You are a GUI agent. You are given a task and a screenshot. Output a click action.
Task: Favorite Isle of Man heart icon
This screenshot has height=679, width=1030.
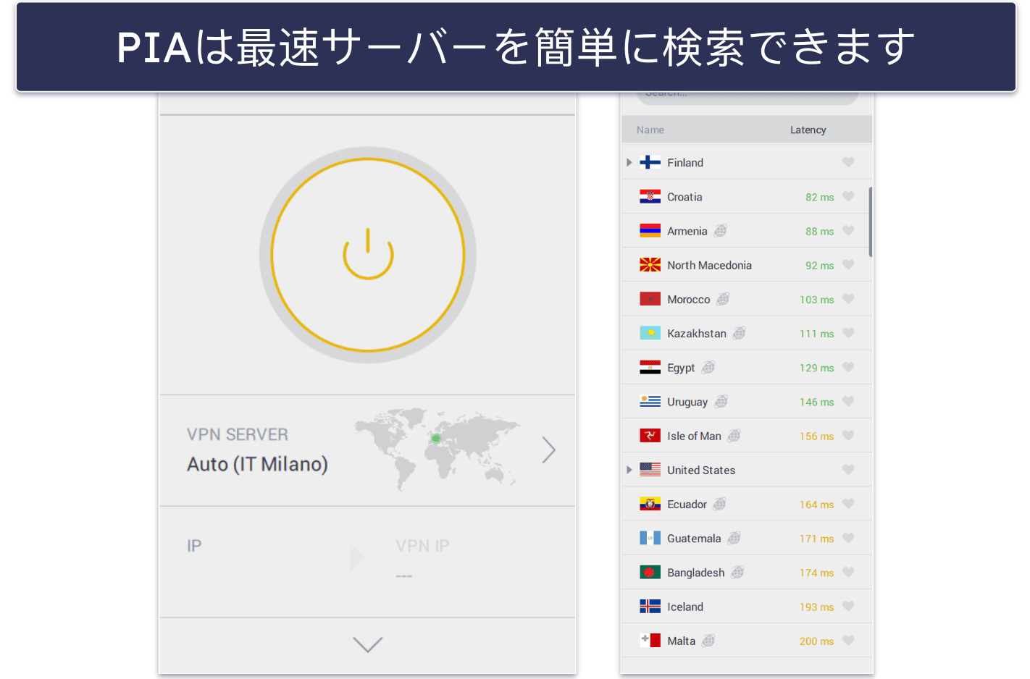[x=848, y=435]
